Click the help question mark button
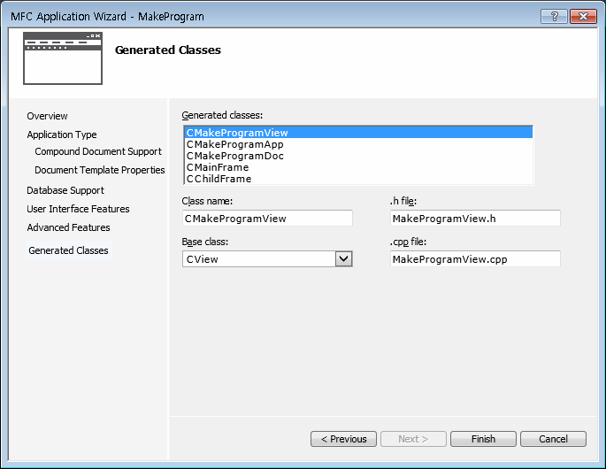 click(554, 16)
